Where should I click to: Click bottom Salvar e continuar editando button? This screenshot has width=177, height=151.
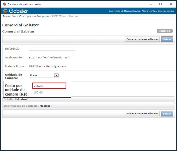(x=142, y=114)
